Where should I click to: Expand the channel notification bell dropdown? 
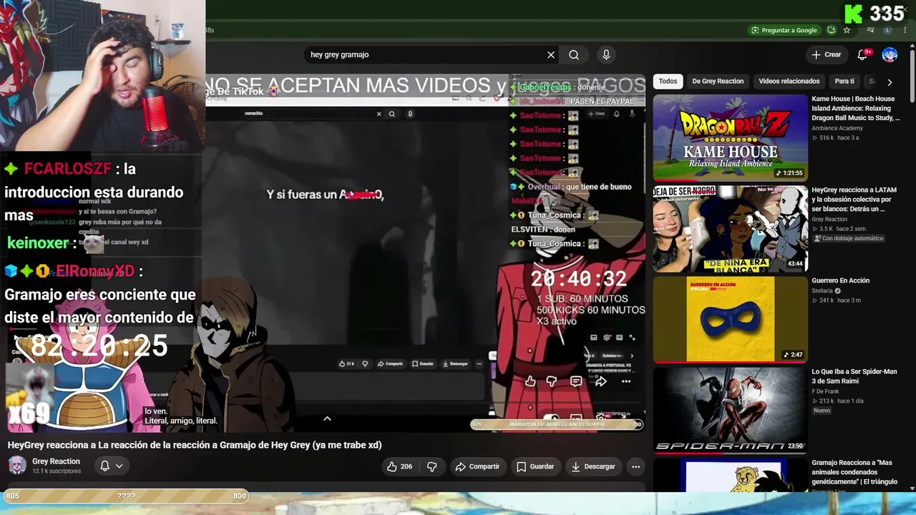(x=111, y=466)
